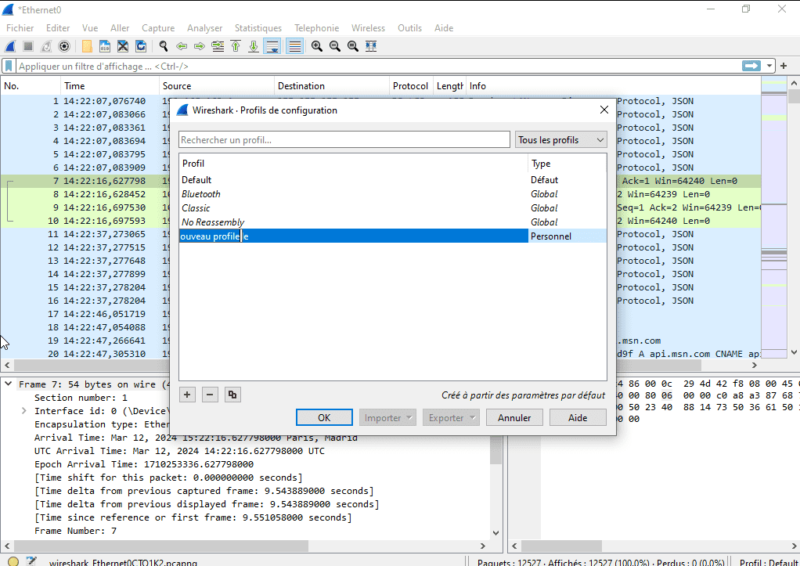
Task: Open the Editer menu
Action: 58,28
